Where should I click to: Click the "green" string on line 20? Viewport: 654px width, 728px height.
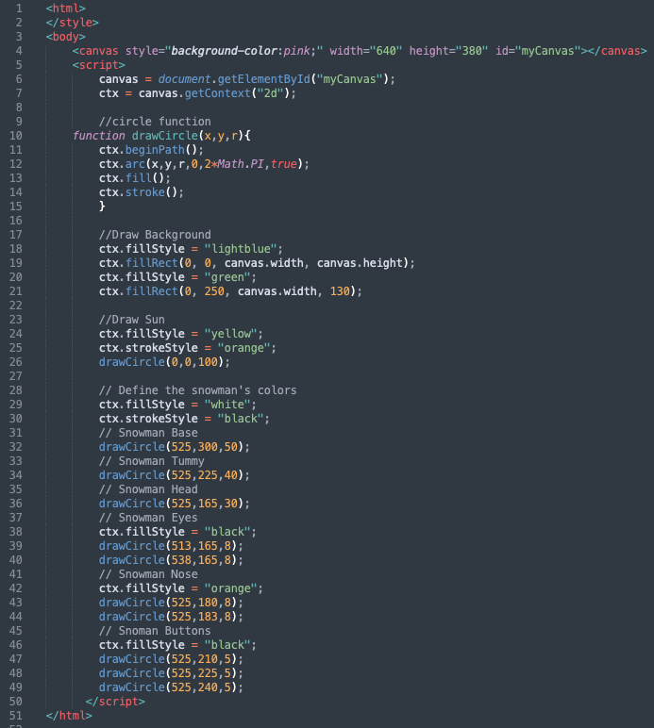tap(227, 277)
